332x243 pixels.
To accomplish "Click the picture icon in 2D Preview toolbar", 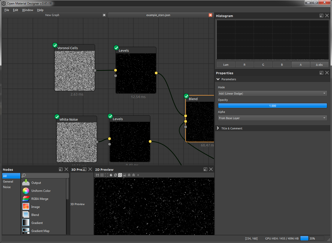I will 125,175.
